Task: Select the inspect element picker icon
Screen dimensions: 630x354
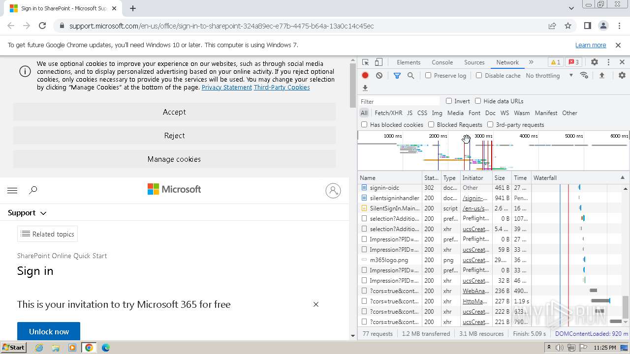Action: [365, 62]
